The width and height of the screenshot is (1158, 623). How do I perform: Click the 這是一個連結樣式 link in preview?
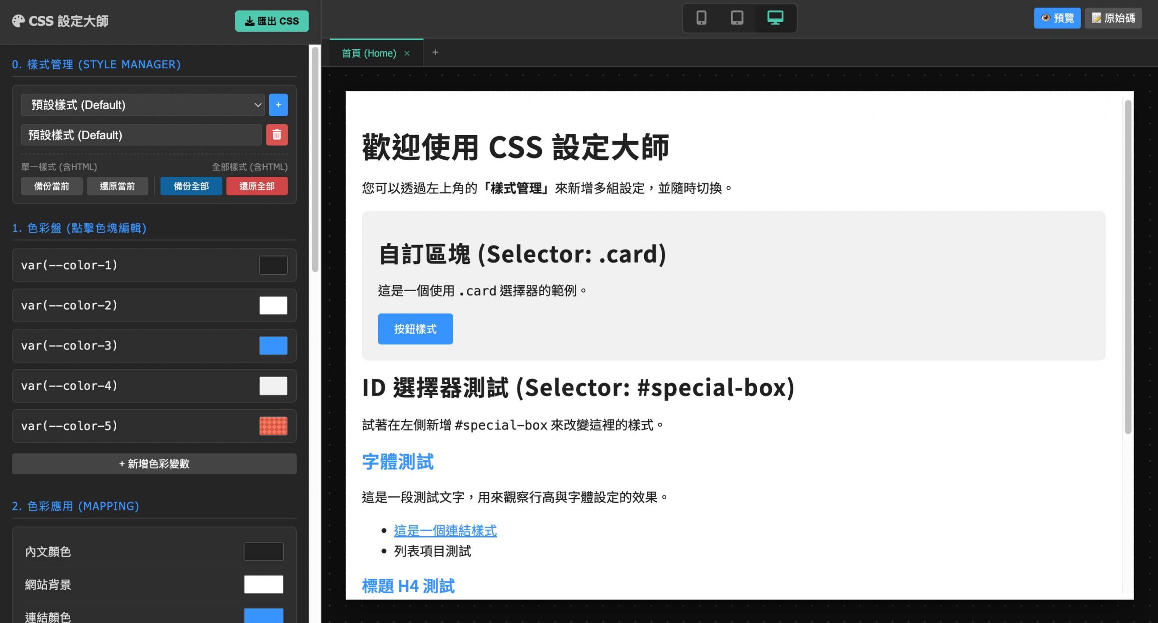445,531
